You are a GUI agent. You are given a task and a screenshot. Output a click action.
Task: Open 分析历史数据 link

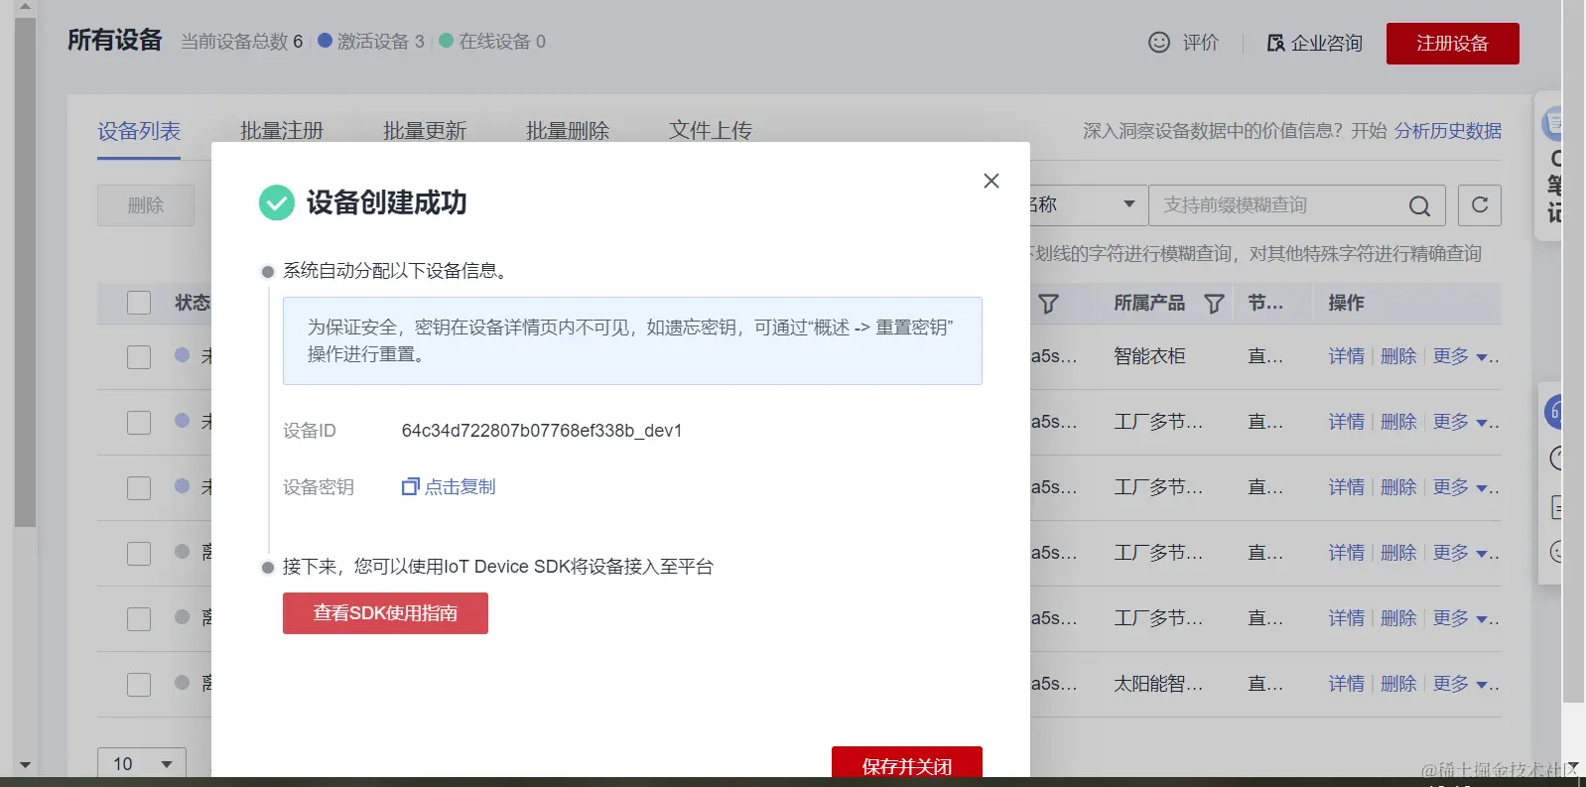(1447, 131)
